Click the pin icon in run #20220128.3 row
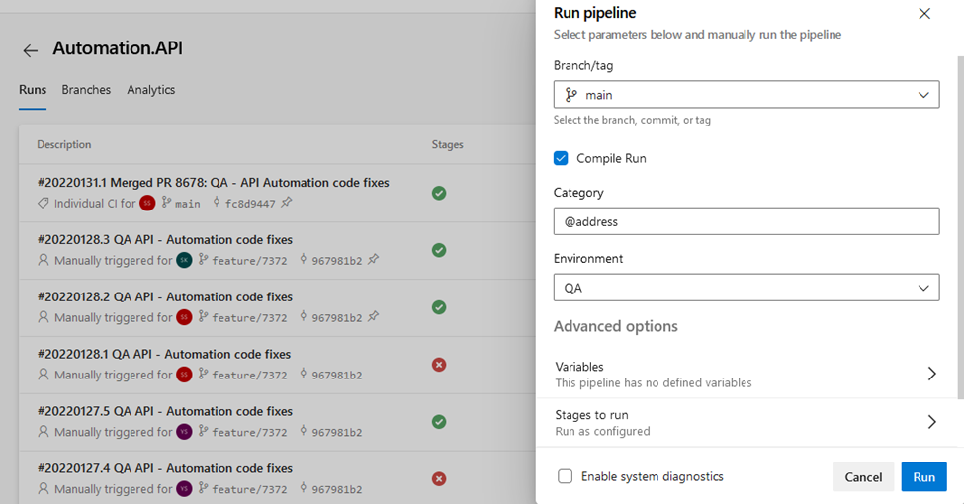Image resolution: width=964 pixels, height=504 pixels. pos(373,259)
